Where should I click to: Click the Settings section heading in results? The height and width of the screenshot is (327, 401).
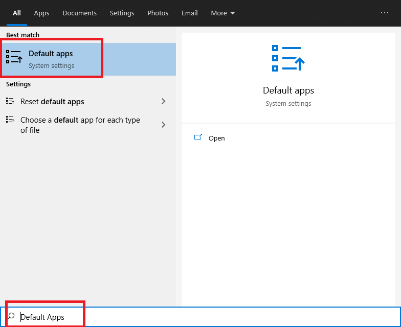(x=18, y=84)
